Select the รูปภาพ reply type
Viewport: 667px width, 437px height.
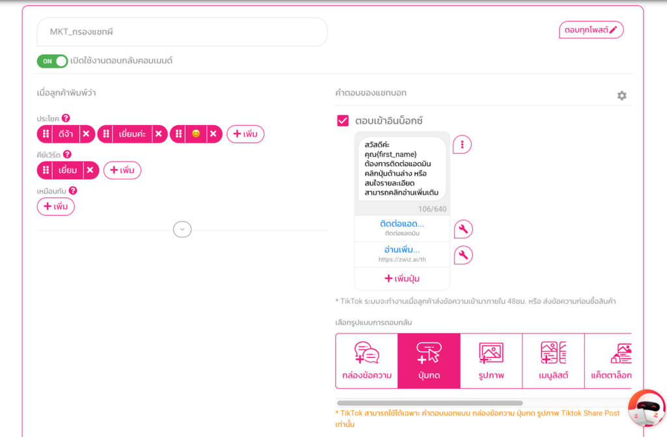[x=491, y=361]
